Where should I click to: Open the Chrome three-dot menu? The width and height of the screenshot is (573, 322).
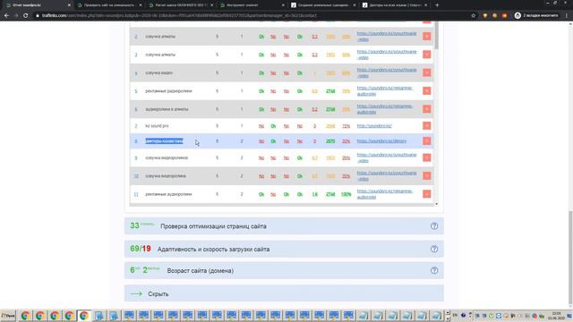pyautogui.click(x=567, y=15)
